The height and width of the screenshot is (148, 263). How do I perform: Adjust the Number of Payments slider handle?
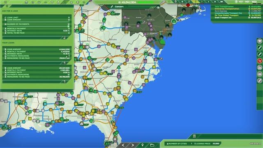click(x=69, y=26)
